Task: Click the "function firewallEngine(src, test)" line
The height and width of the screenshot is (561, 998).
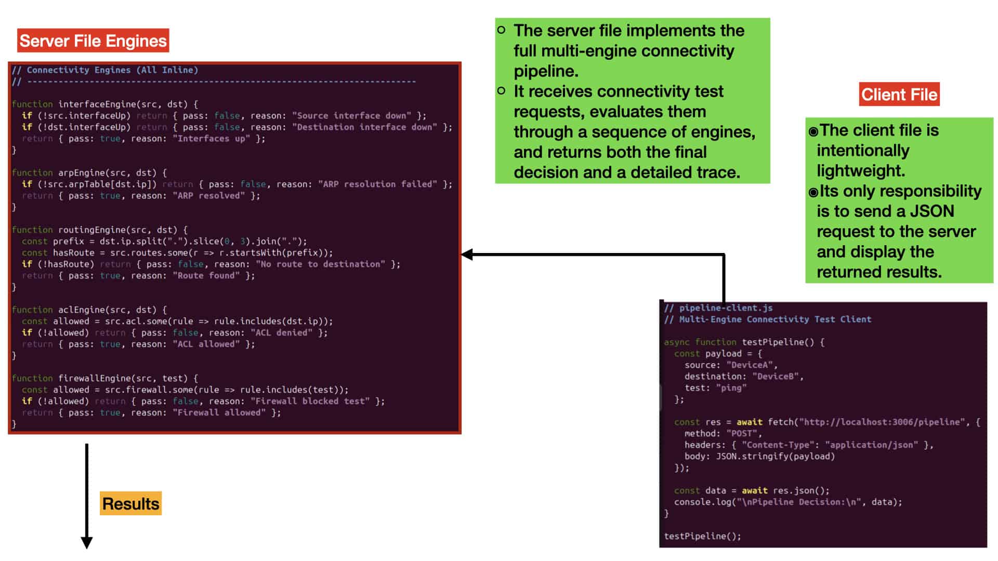Action: coord(105,379)
